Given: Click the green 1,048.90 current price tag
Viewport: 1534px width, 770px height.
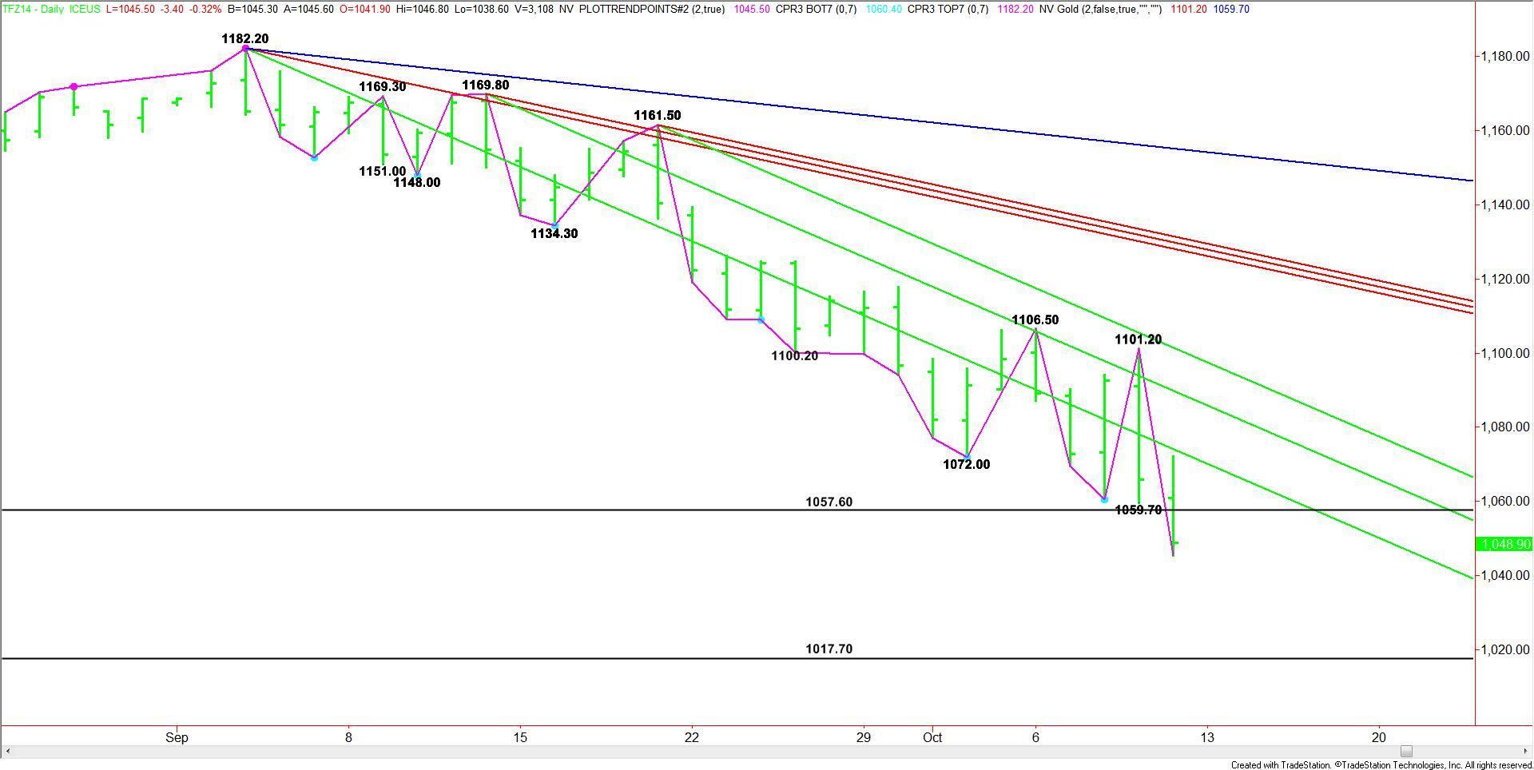Looking at the screenshot, I should point(1504,544).
